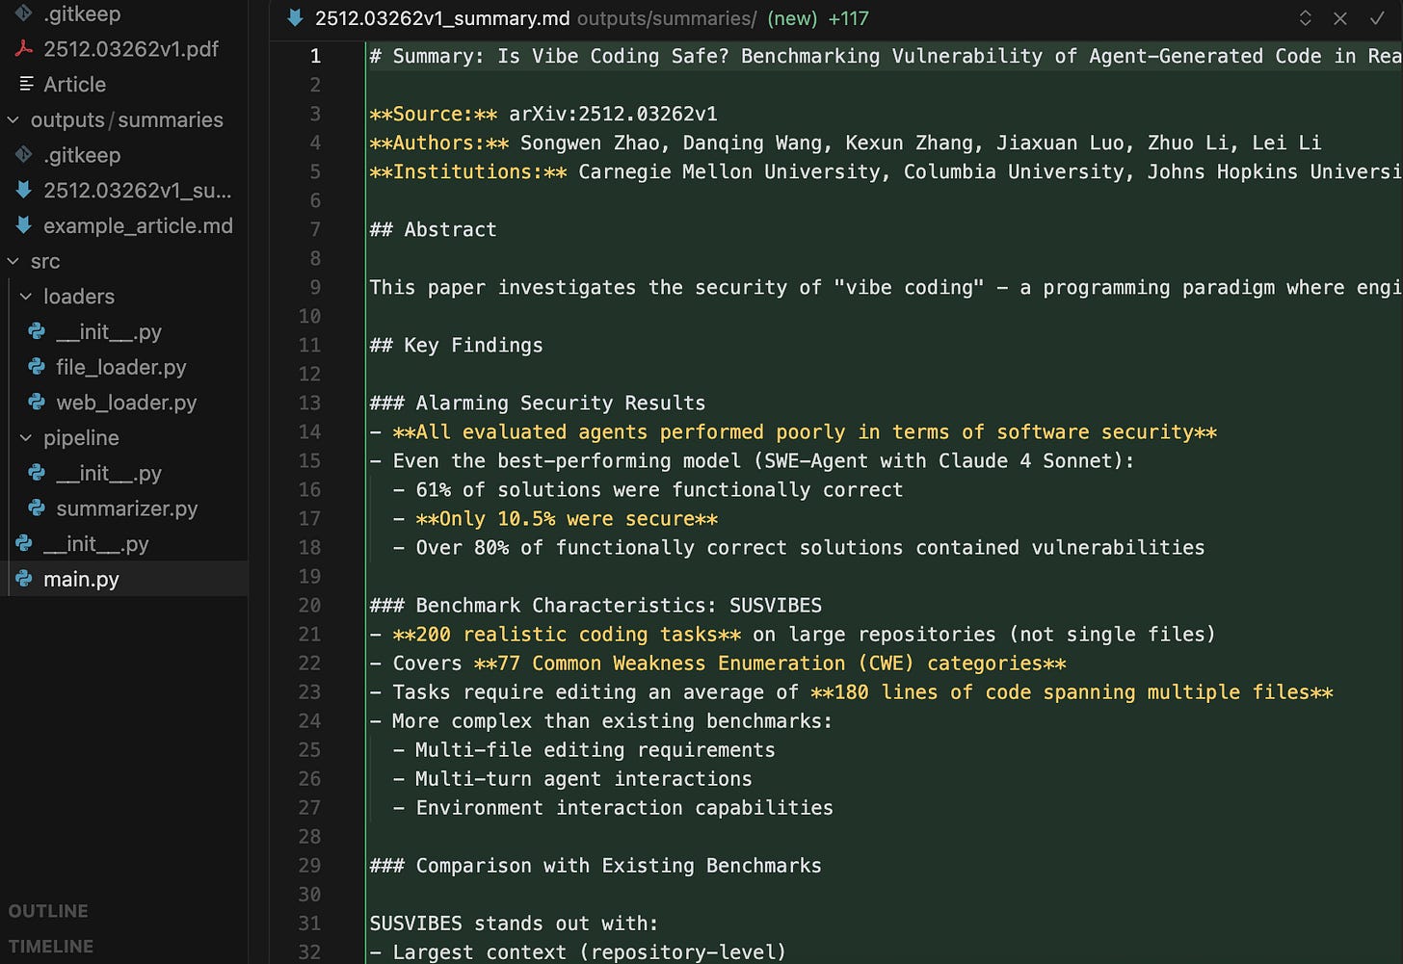Open example_article.md

pyautogui.click(x=138, y=226)
